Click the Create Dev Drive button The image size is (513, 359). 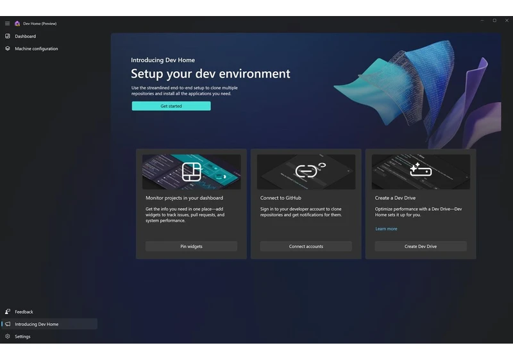tap(421, 247)
